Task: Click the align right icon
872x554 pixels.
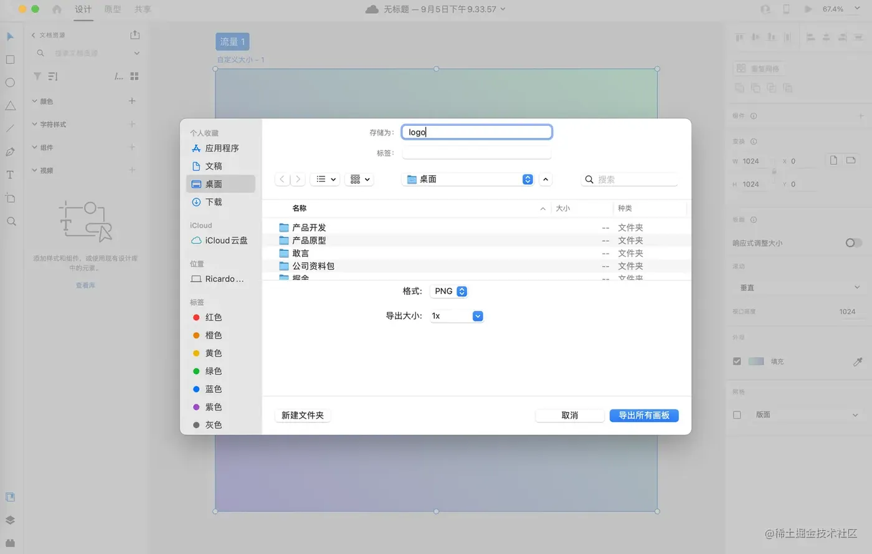Action: 842,37
